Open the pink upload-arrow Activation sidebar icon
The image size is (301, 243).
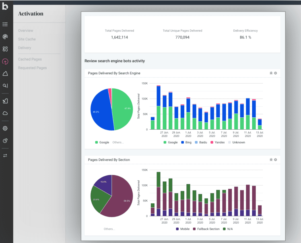(5, 61)
